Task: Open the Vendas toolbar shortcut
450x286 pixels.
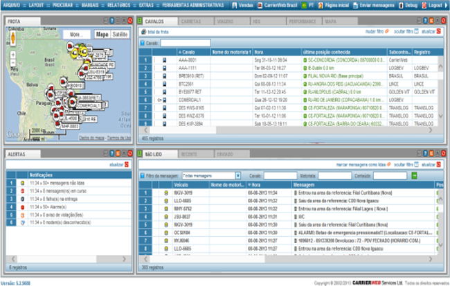Action: click(x=242, y=5)
